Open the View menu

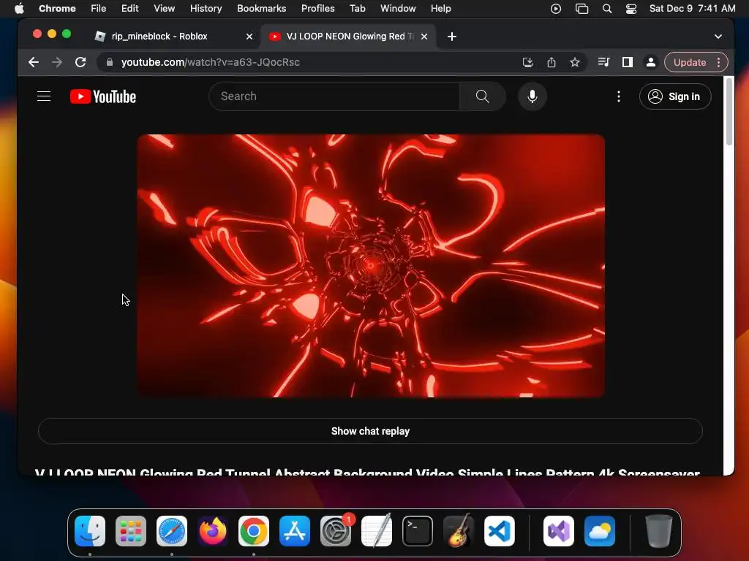point(164,8)
